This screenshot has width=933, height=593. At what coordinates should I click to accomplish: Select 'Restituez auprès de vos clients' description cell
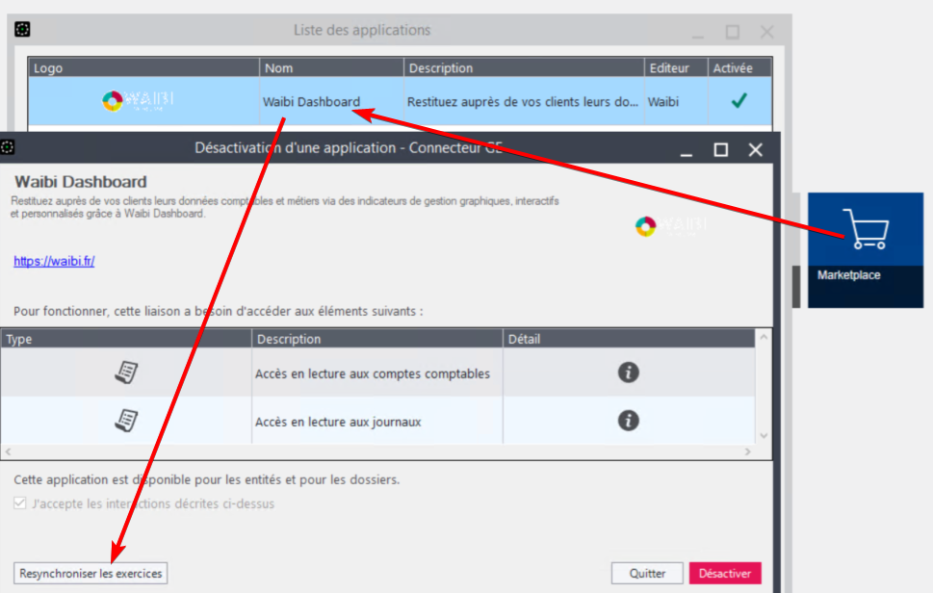524,102
